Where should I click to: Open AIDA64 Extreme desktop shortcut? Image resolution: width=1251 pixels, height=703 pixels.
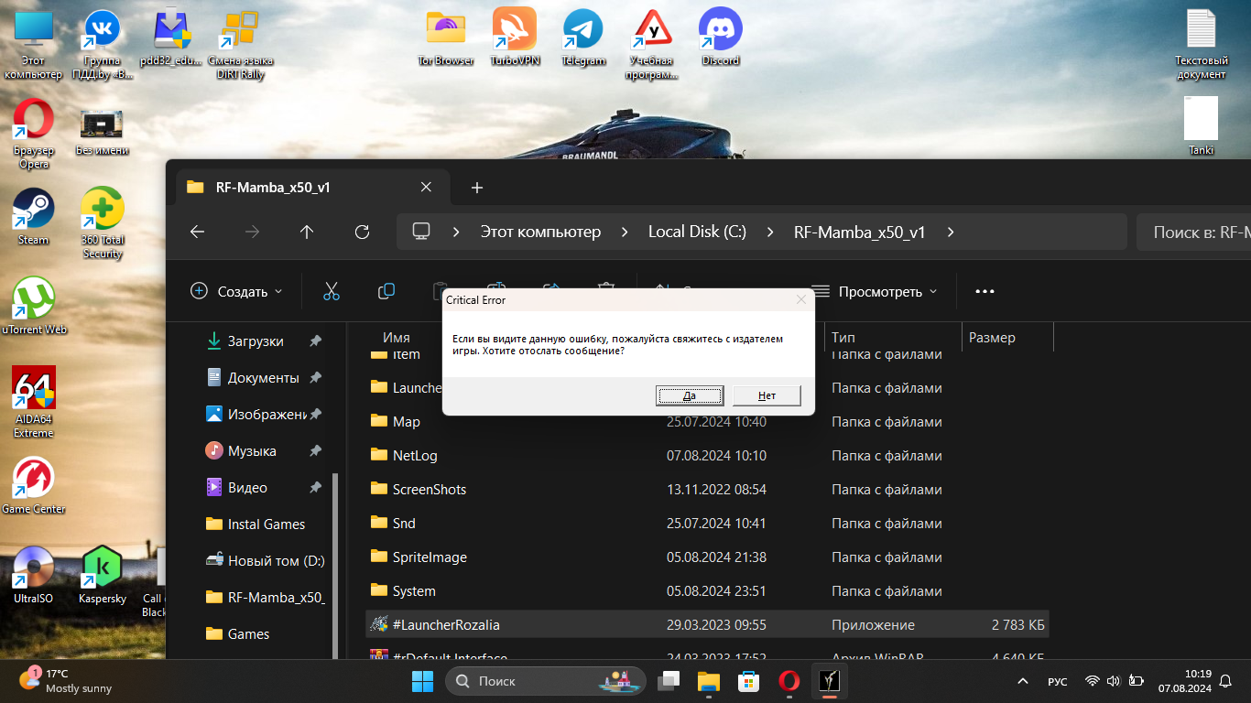(x=34, y=402)
